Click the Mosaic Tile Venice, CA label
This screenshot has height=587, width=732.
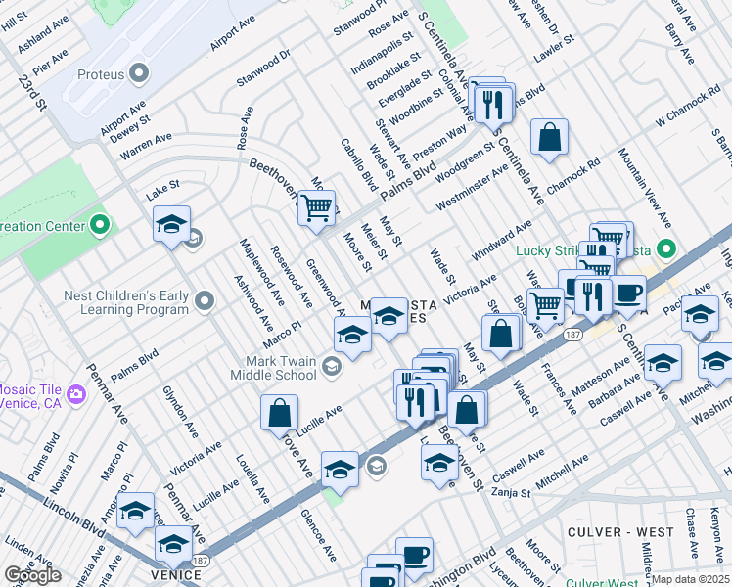click(x=30, y=396)
